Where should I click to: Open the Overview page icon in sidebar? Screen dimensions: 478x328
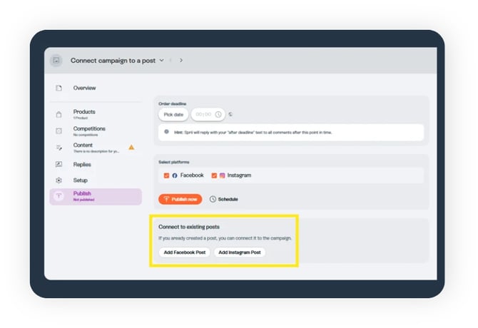[x=59, y=88]
